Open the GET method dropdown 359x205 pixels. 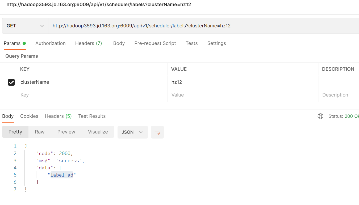click(25, 26)
